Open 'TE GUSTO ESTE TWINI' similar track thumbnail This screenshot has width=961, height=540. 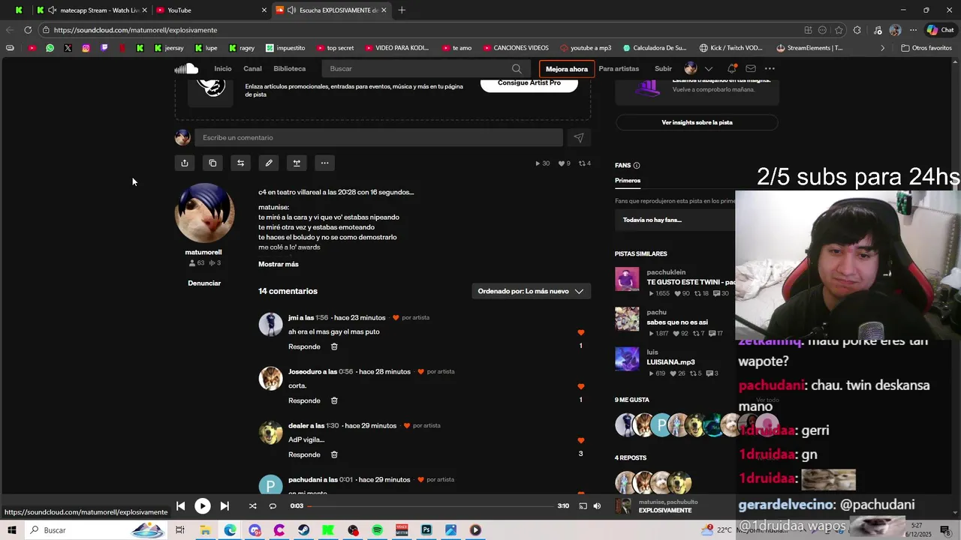click(627, 279)
